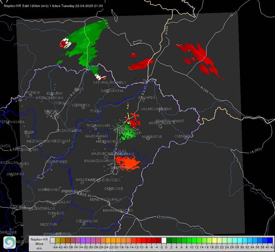Click the HAJDÚNÁNÁS label

click(97, 136)
